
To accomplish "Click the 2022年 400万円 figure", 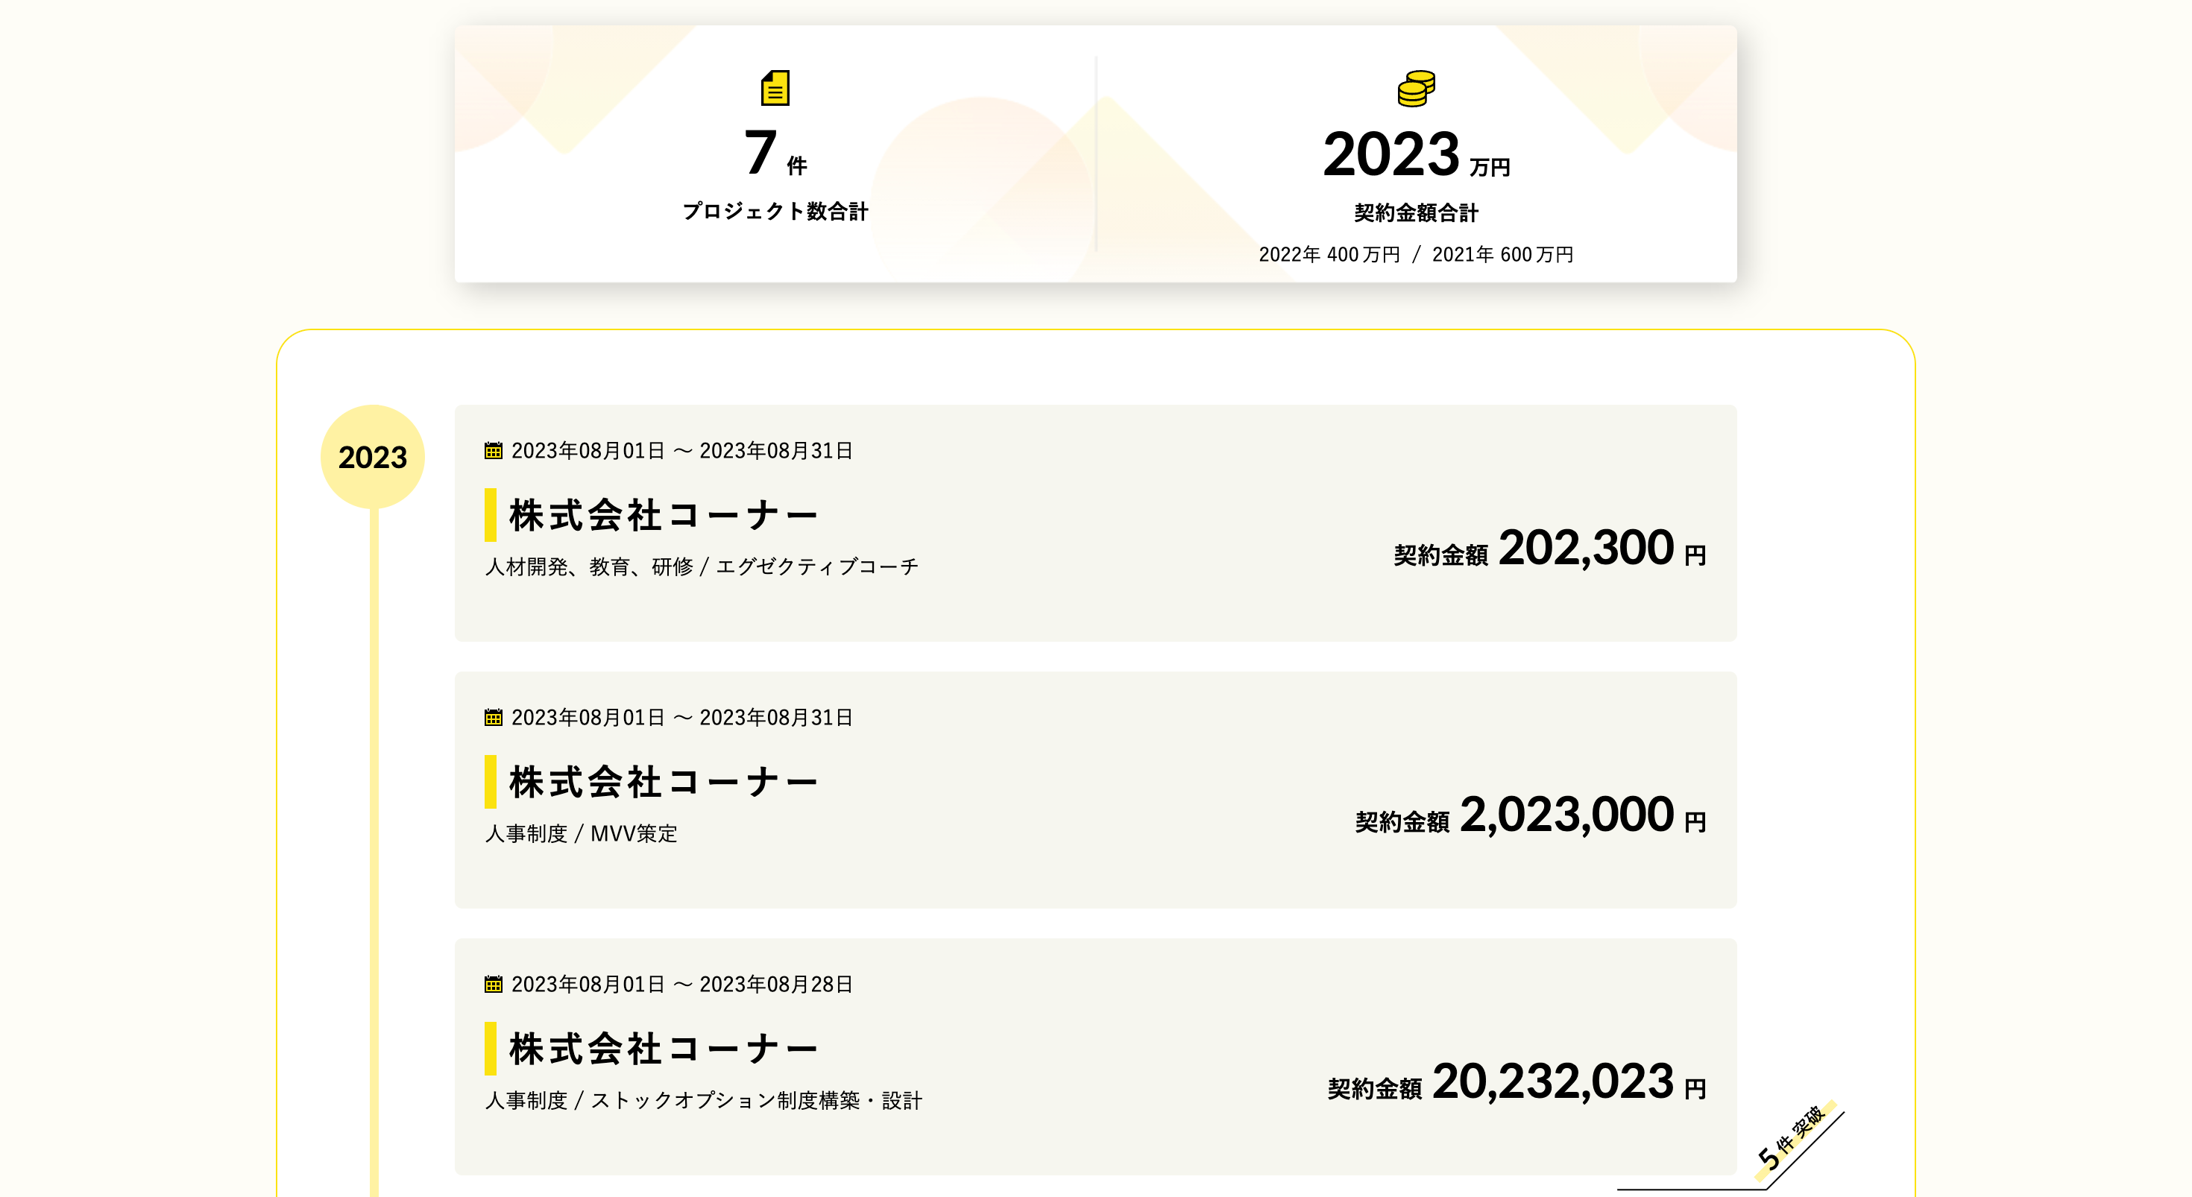I will click(1329, 254).
